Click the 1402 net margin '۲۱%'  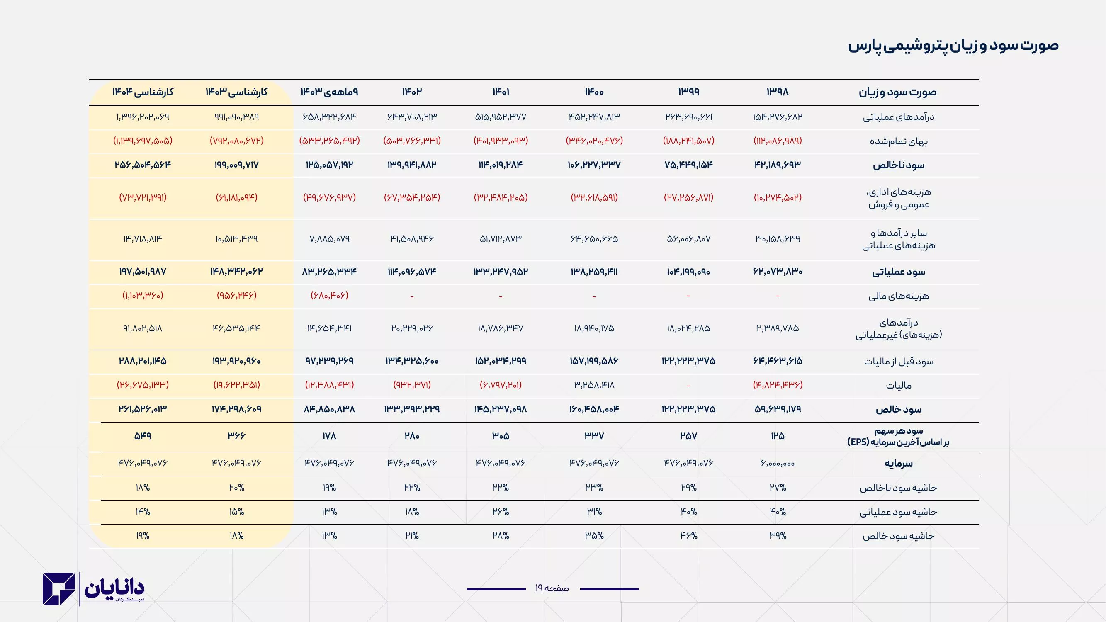tap(412, 536)
